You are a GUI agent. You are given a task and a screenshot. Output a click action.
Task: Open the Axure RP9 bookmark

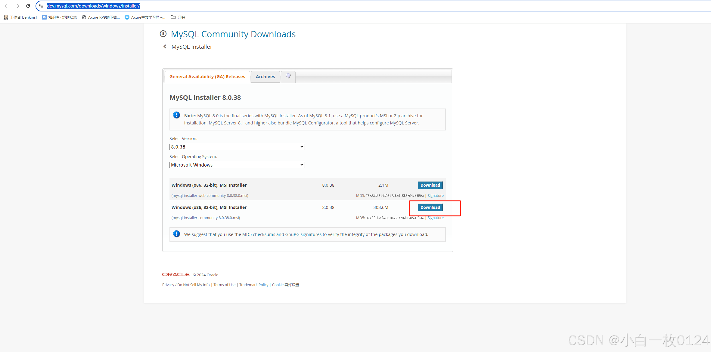click(101, 17)
